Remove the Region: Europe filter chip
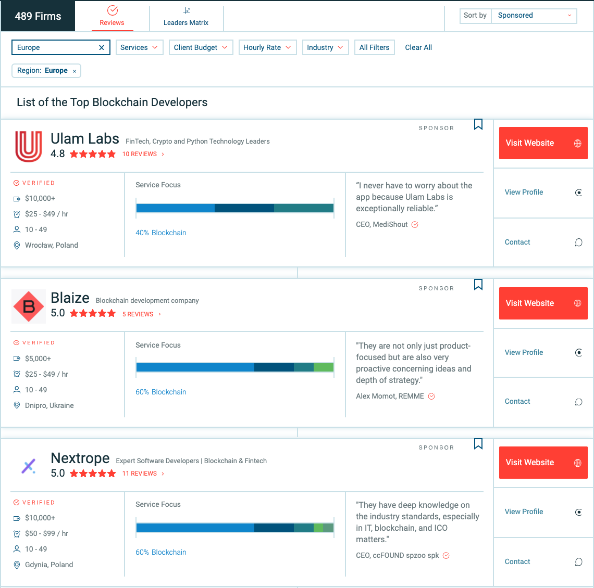594x588 pixels. coord(74,71)
